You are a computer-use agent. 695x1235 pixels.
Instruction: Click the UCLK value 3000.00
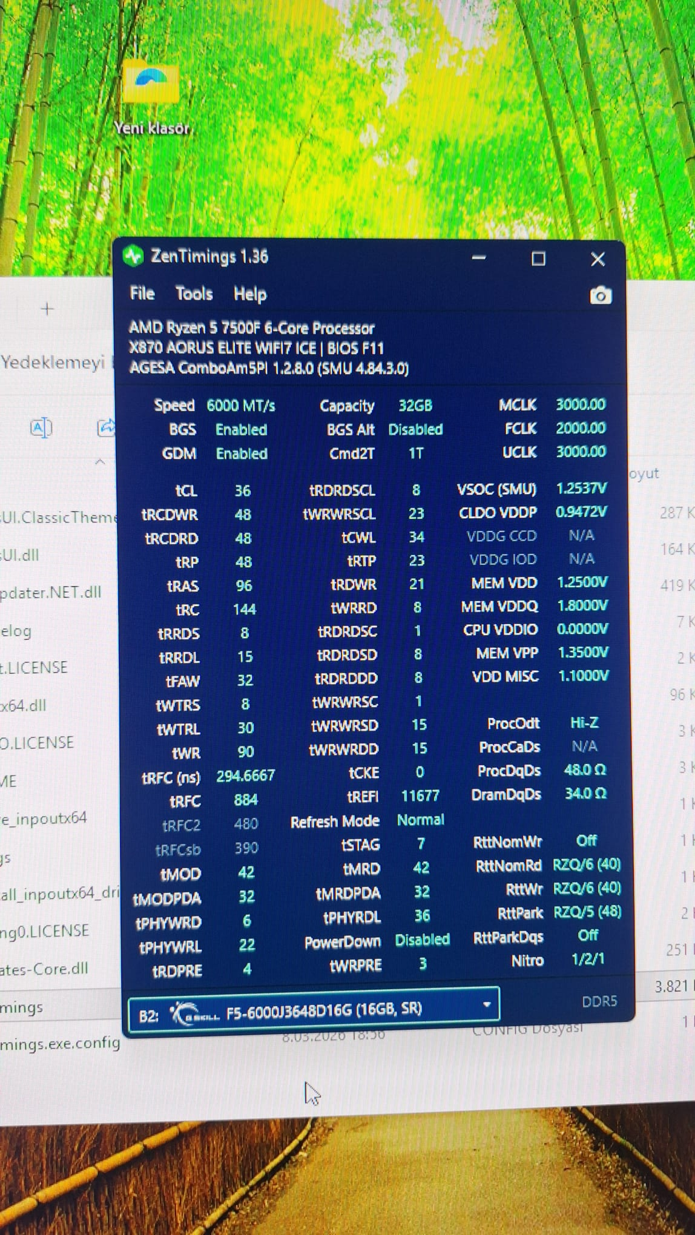click(581, 451)
